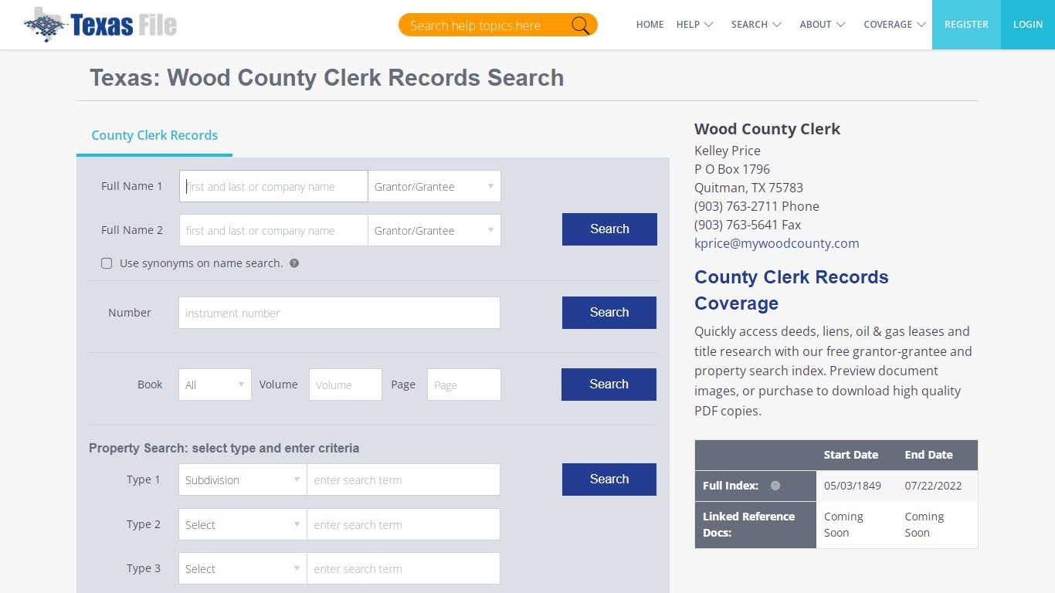Focus the Full Name 1 text field
Viewport: 1055px width, 593px height.
click(273, 186)
